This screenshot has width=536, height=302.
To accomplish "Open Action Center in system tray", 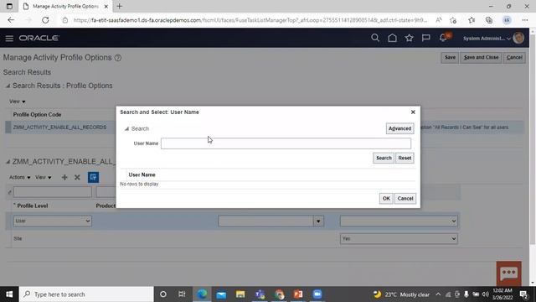I will [x=524, y=294].
